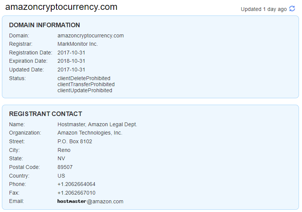Click the REGISTRANT CONTACT section header
The image size is (302, 212).
(x=45, y=114)
